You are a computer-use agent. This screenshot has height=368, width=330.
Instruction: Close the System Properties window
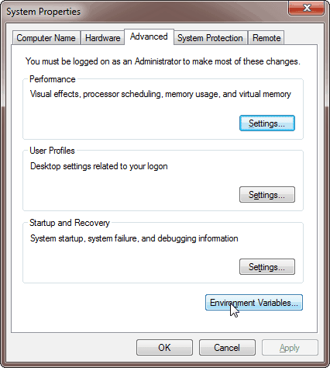tap(306, 9)
